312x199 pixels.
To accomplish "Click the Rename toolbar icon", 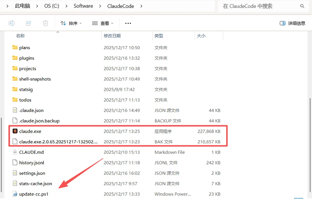I will point(11,23).
